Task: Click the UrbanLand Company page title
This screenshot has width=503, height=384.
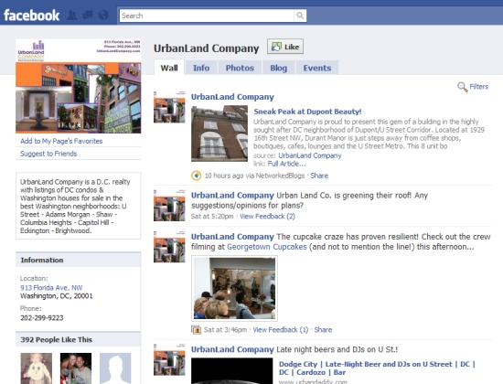Action: (x=207, y=48)
